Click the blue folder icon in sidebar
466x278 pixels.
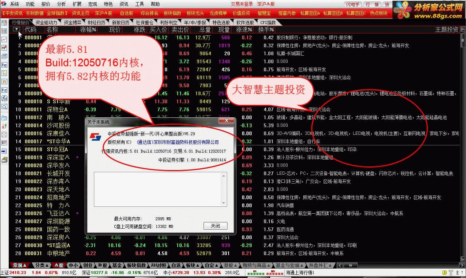(4, 118)
